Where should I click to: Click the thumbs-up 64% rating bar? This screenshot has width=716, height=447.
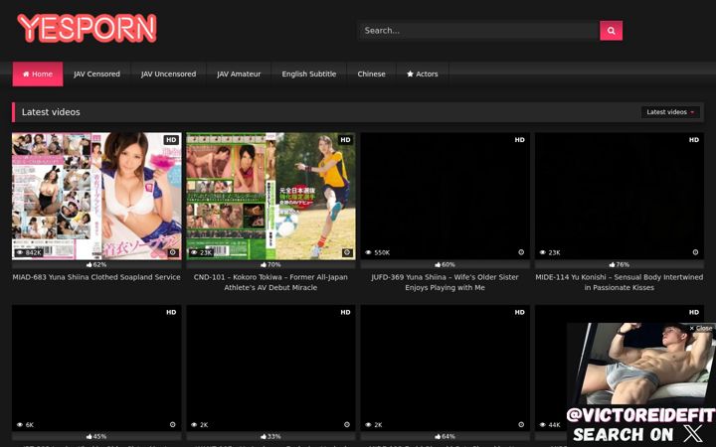coord(446,436)
